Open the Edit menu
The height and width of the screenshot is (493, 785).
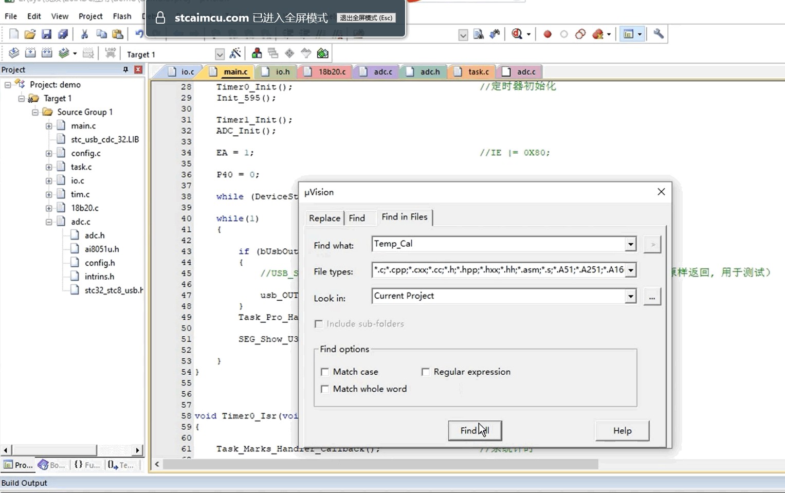pyautogui.click(x=34, y=16)
